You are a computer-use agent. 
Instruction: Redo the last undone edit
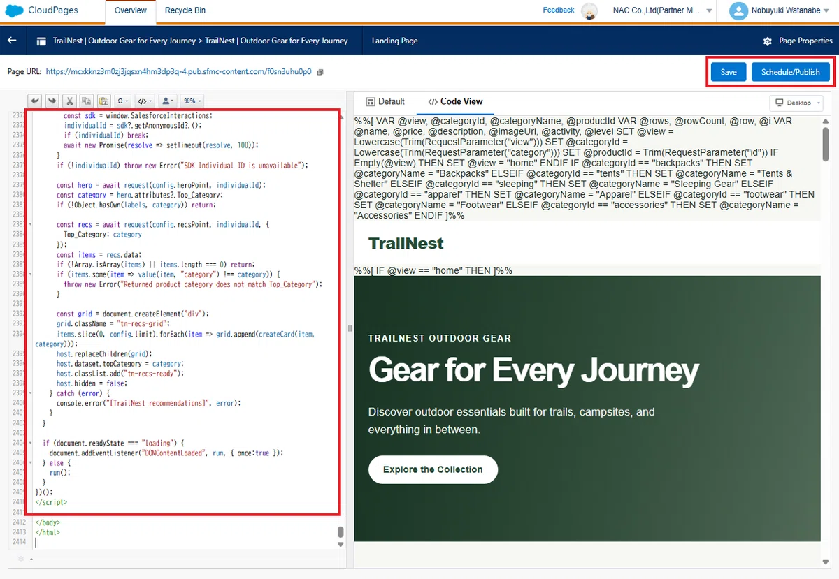[x=51, y=101]
